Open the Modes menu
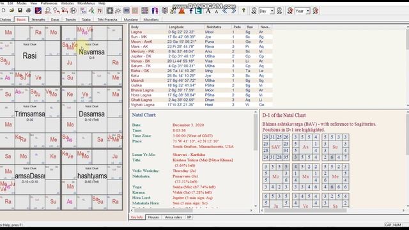Screen dimensions: 409x230 click(22, 3)
